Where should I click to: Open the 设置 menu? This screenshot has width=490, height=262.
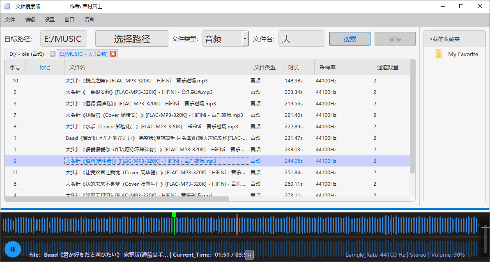(x=50, y=20)
